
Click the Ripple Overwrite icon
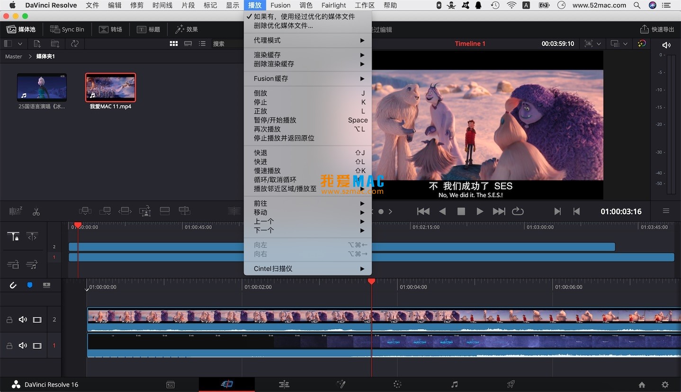pyautogui.click(x=125, y=211)
